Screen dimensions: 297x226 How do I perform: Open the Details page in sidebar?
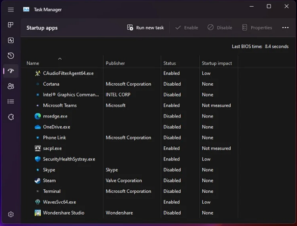tap(11, 102)
